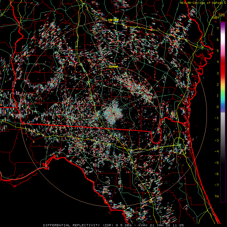Click the -1 value on the color scale
Image resolution: width=227 pixels, height=227 pixels.
click(217, 118)
